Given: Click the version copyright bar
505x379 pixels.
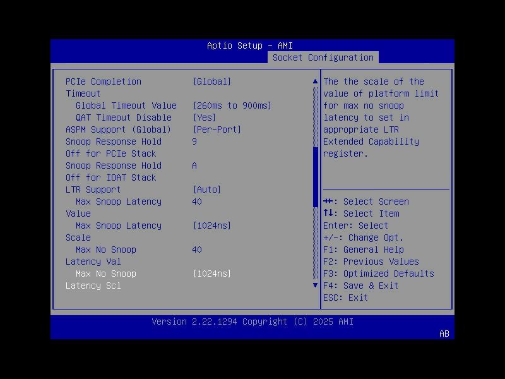Looking at the screenshot, I should [252, 322].
